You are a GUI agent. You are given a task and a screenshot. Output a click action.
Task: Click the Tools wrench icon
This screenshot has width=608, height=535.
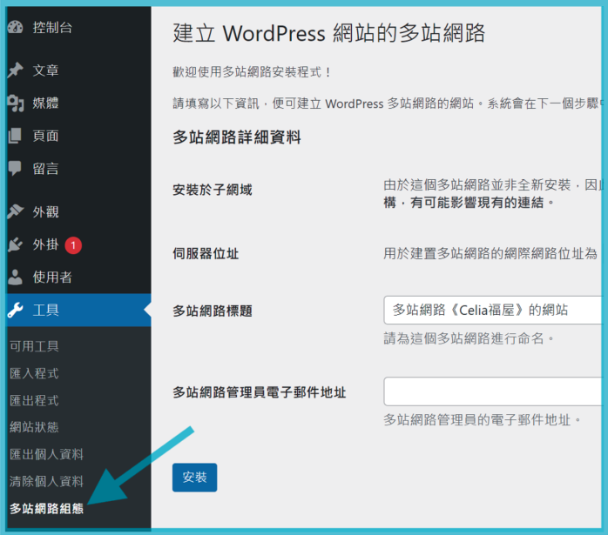(15, 311)
